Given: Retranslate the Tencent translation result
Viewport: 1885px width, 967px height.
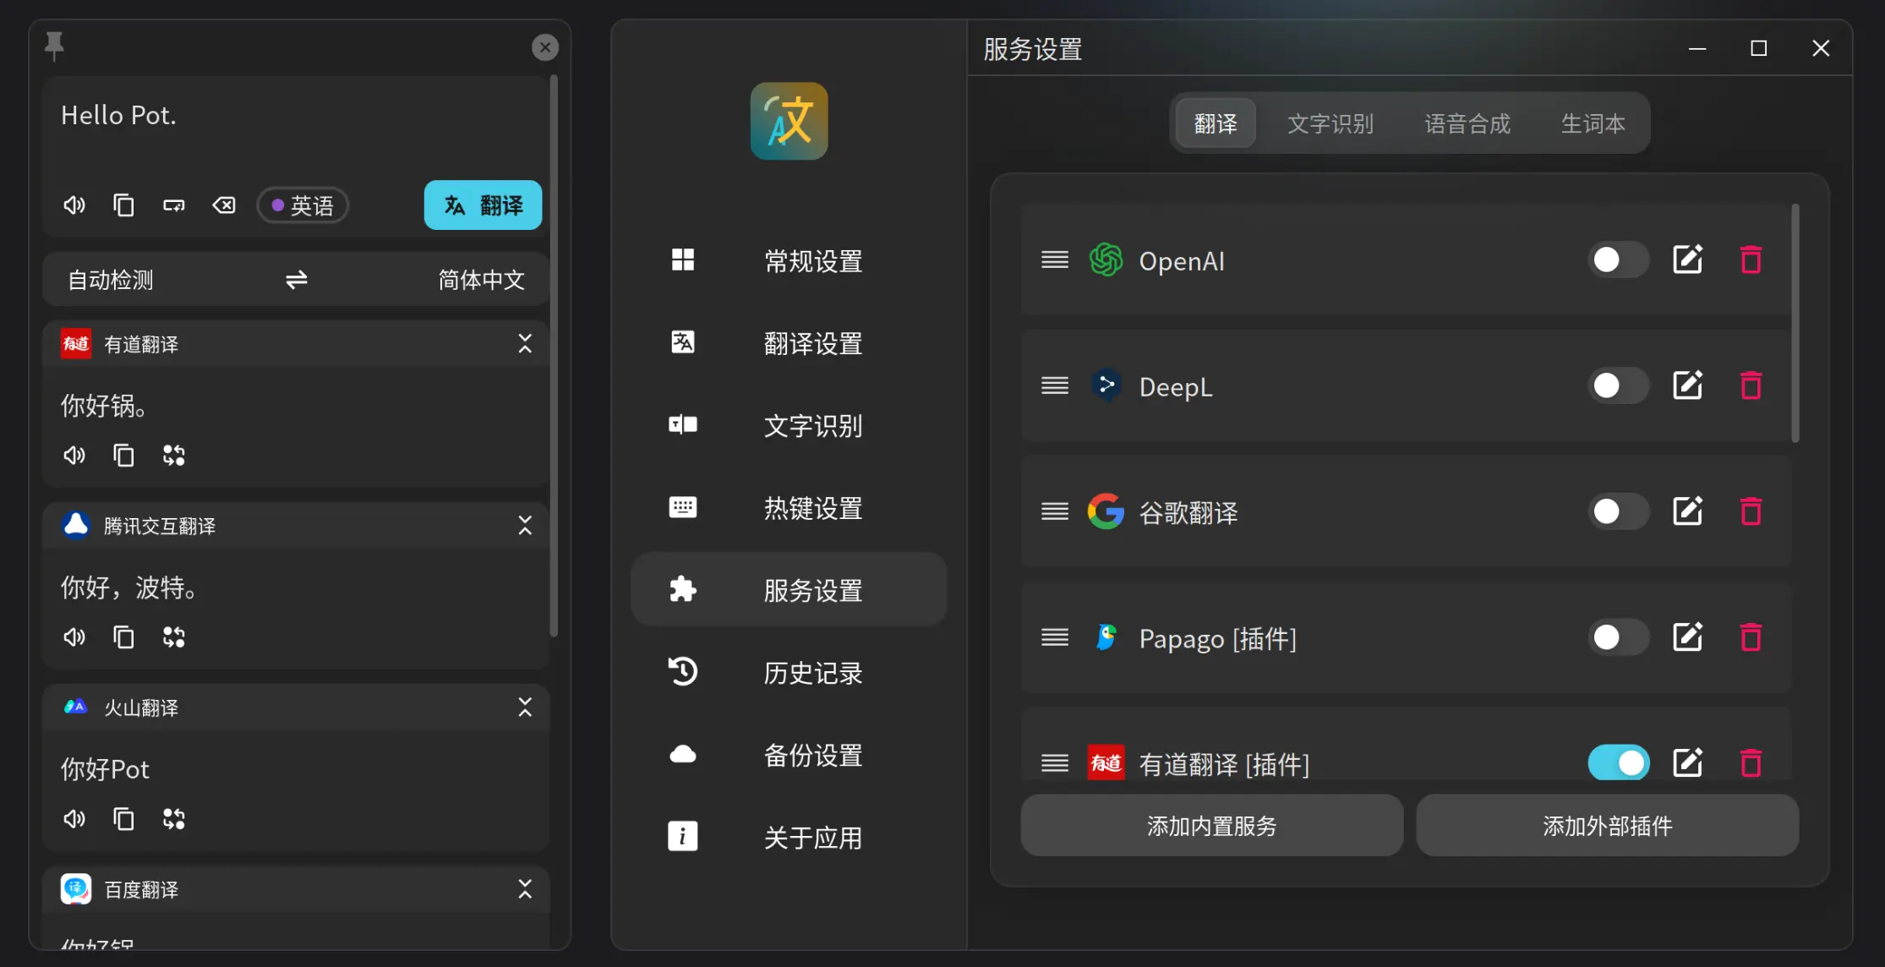Looking at the screenshot, I should pos(174,637).
